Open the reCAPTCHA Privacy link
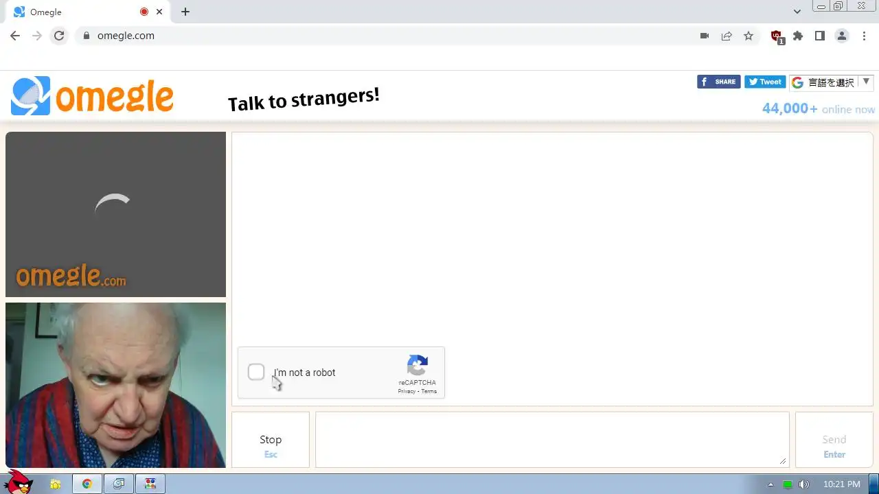This screenshot has width=879, height=494. (407, 391)
